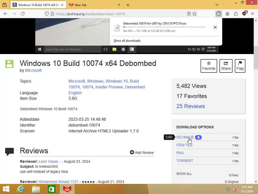Open the 25 Reviews link
Image resolution: width=258 pixels, height=194 pixels.
(190, 106)
